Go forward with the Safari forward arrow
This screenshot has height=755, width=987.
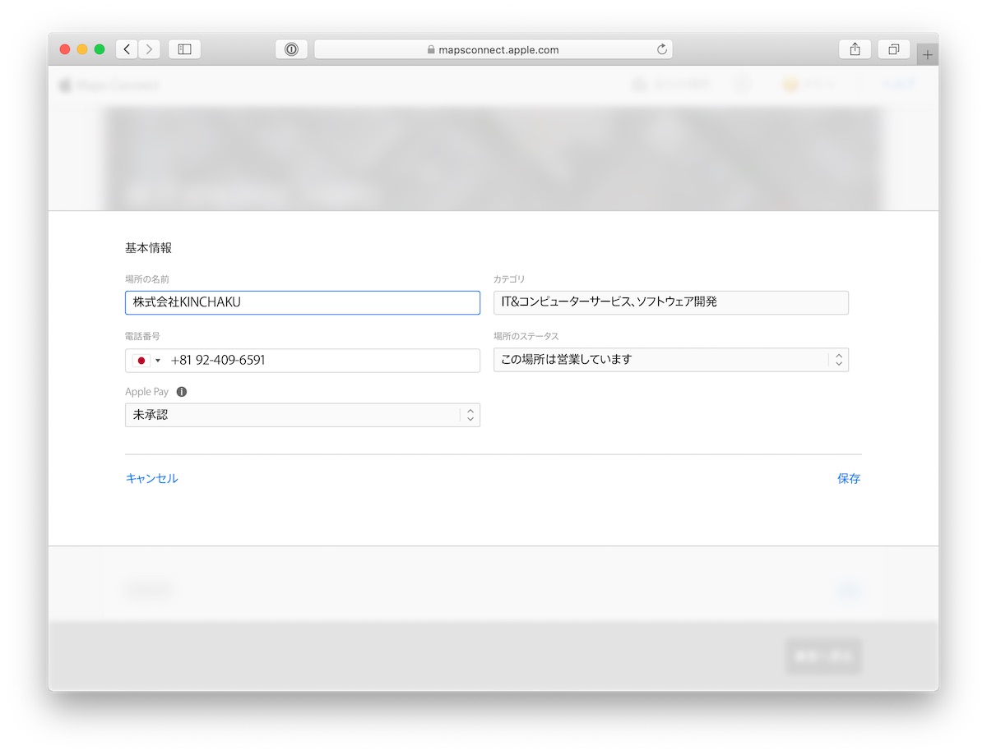[149, 49]
